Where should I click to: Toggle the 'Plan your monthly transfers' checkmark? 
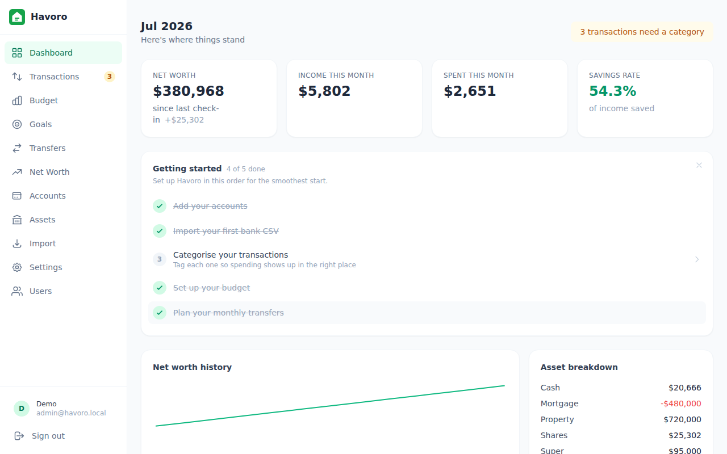click(x=160, y=313)
